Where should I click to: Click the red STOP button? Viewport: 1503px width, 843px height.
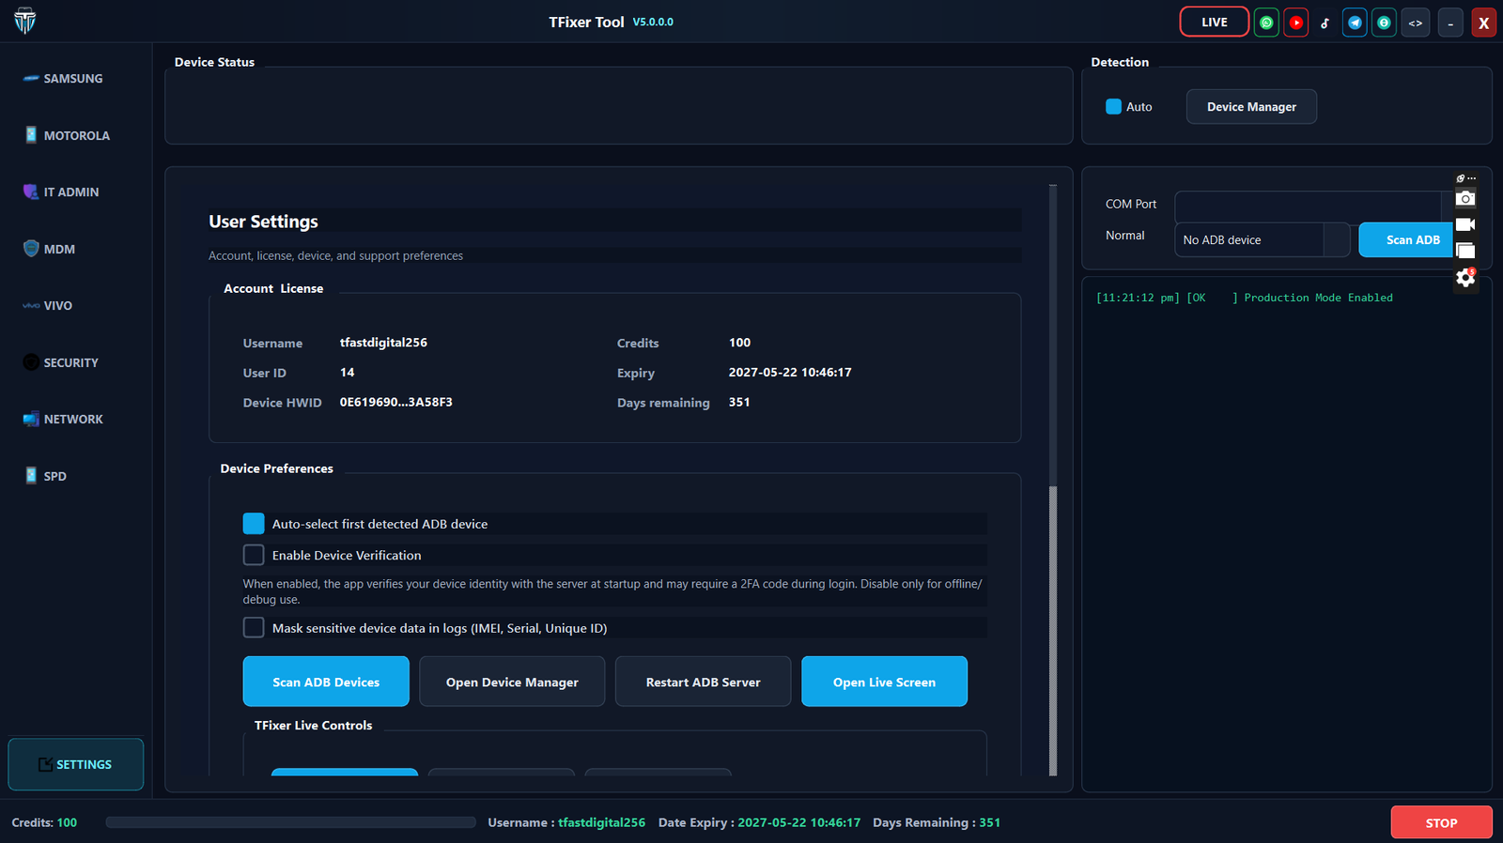coord(1441,822)
